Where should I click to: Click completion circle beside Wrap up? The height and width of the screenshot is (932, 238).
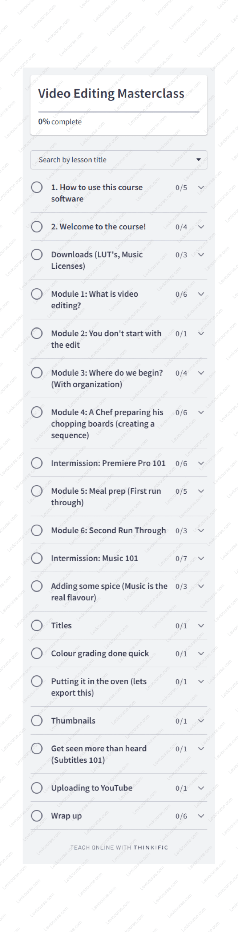coord(37,815)
